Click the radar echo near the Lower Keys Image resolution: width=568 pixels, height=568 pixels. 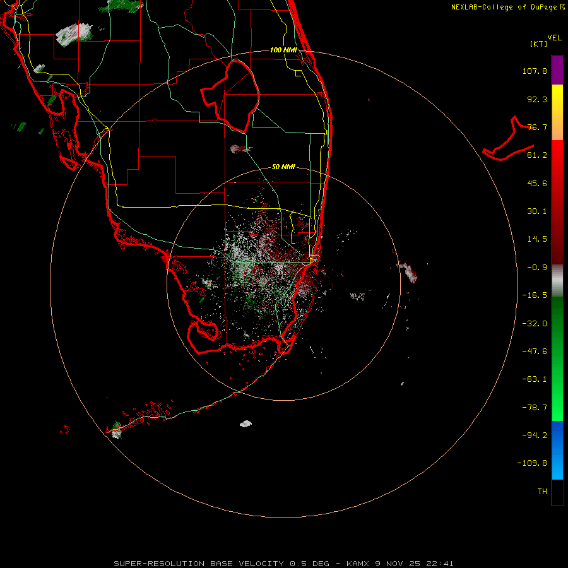pos(117,430)
